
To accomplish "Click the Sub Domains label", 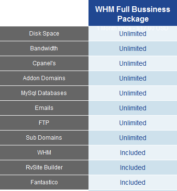I will (x=44, y=138).
